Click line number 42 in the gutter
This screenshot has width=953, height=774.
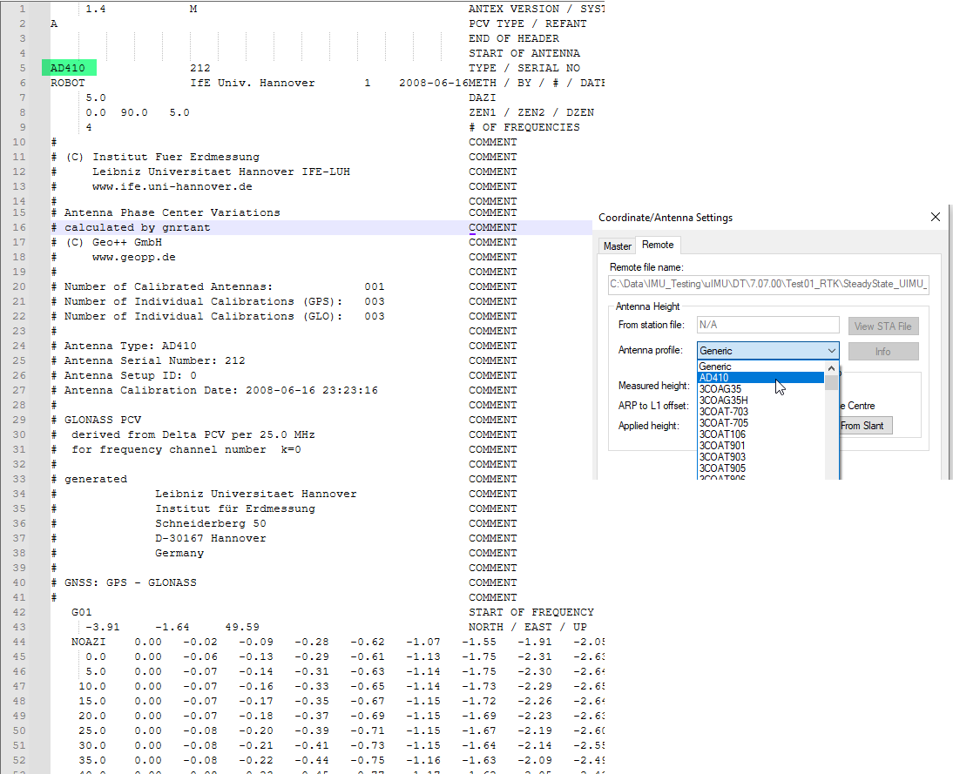click(x=19, y=612)
